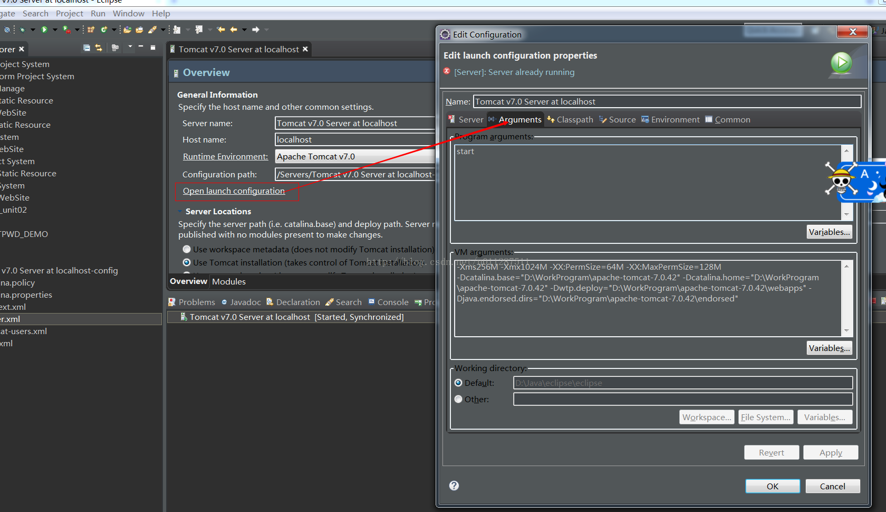Click the Debug bug icon
Screen dimensions: 886x512
click(x=22, y=30)
